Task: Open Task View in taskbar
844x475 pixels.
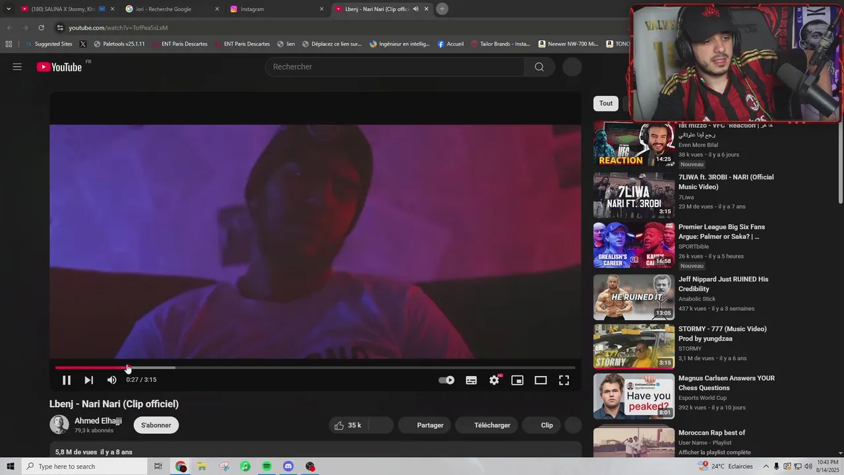Action: (158, 466)
